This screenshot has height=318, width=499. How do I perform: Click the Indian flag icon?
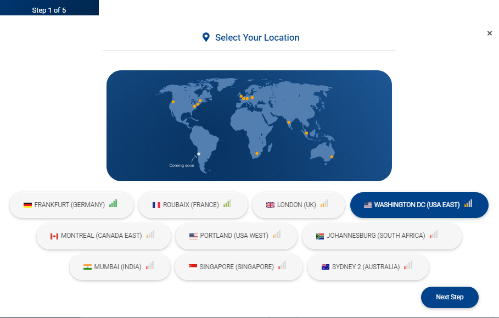click(x=87, y=267)
